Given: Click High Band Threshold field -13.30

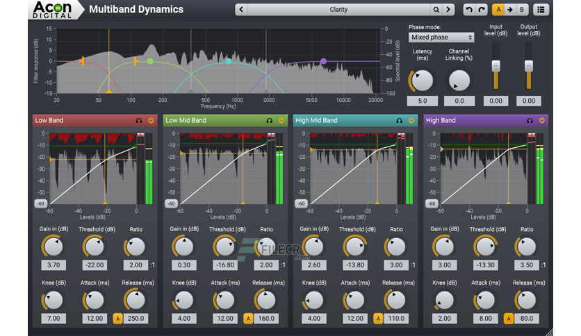Looking at the screenshot, I should [x=485, y=265].
